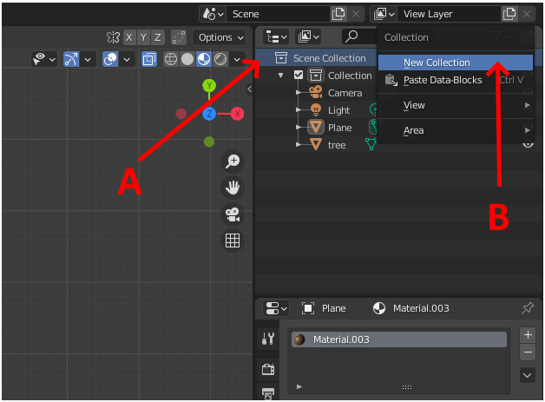Open the material slot specials dropdown arrow

point(528,375)
